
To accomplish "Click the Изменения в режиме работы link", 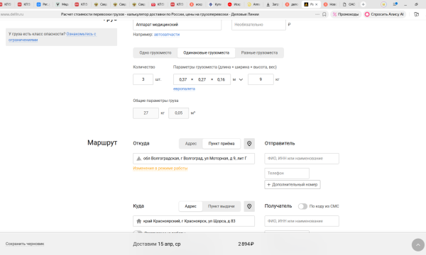I will 160,169.
